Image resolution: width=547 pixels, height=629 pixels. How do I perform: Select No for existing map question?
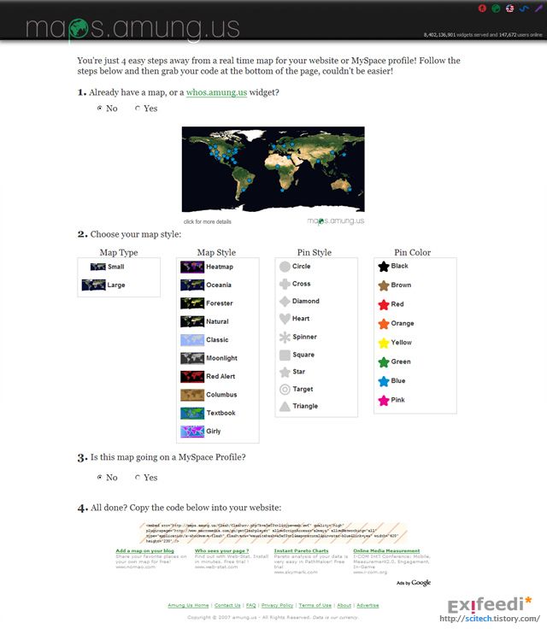(x=99, y=109)
